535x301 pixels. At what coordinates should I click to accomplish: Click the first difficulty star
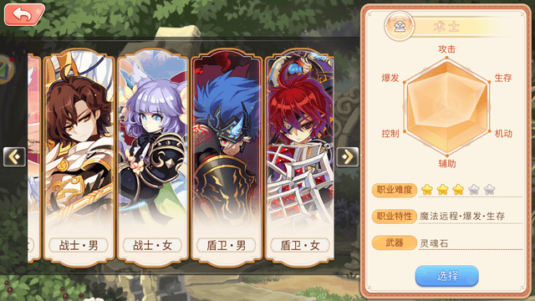[x=427, y=190]
